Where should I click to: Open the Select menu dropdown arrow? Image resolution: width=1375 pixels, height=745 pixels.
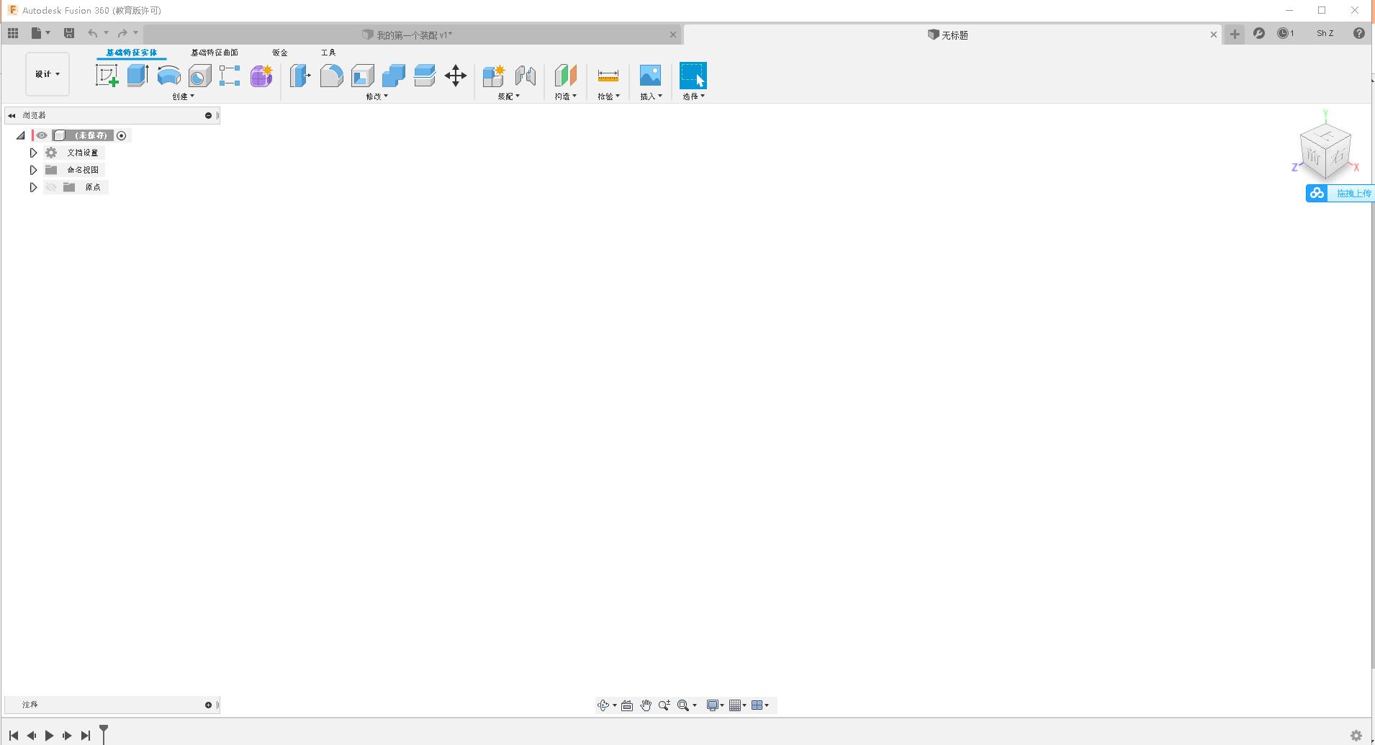[x=702, y=96]
